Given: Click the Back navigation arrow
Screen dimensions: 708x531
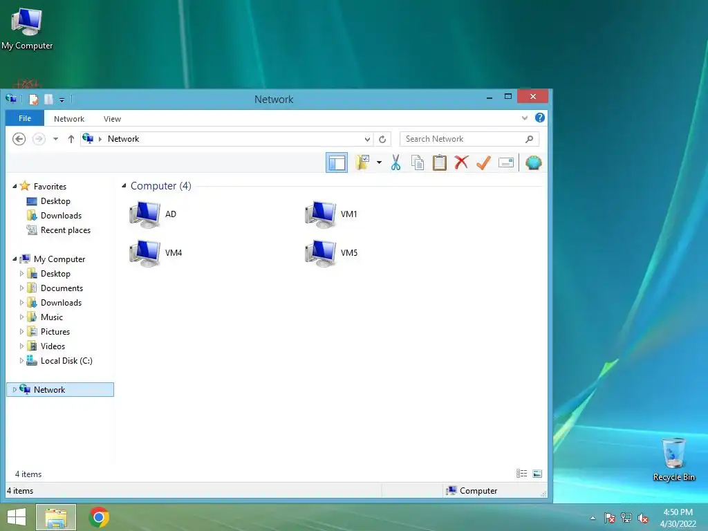Looking at the screenshot, I should click(19, 138).
